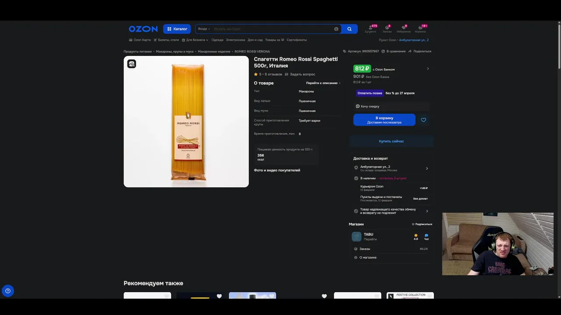Click the Оплатить позже badge

click(x=369, y=93)
